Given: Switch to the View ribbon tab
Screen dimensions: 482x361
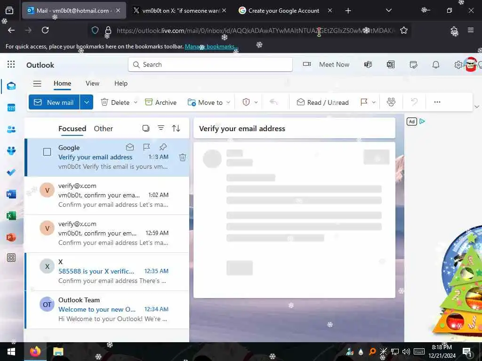Looking at the screenshot, I should (x=93, y=84).
